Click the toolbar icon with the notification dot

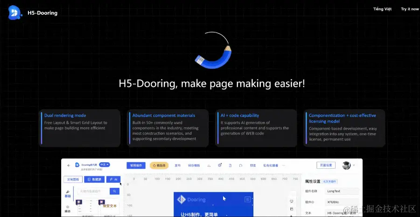coord(220,165)
